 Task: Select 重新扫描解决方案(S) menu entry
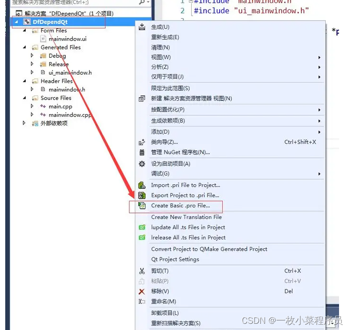(230, 323)
